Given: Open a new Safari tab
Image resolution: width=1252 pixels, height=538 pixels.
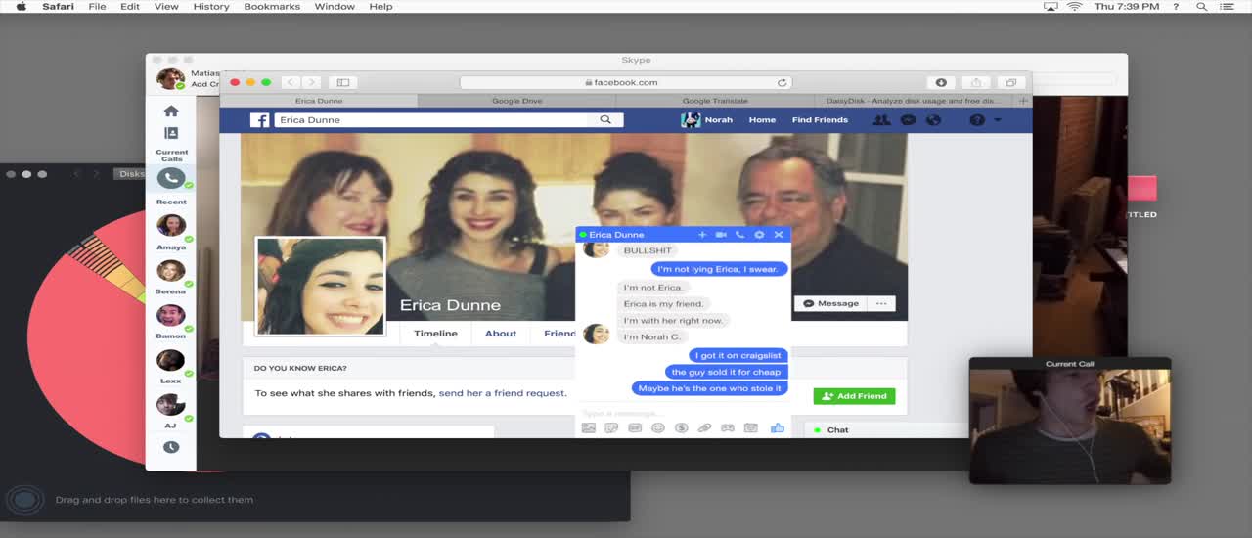Looking at the screenshot, I should [1024, 101].
